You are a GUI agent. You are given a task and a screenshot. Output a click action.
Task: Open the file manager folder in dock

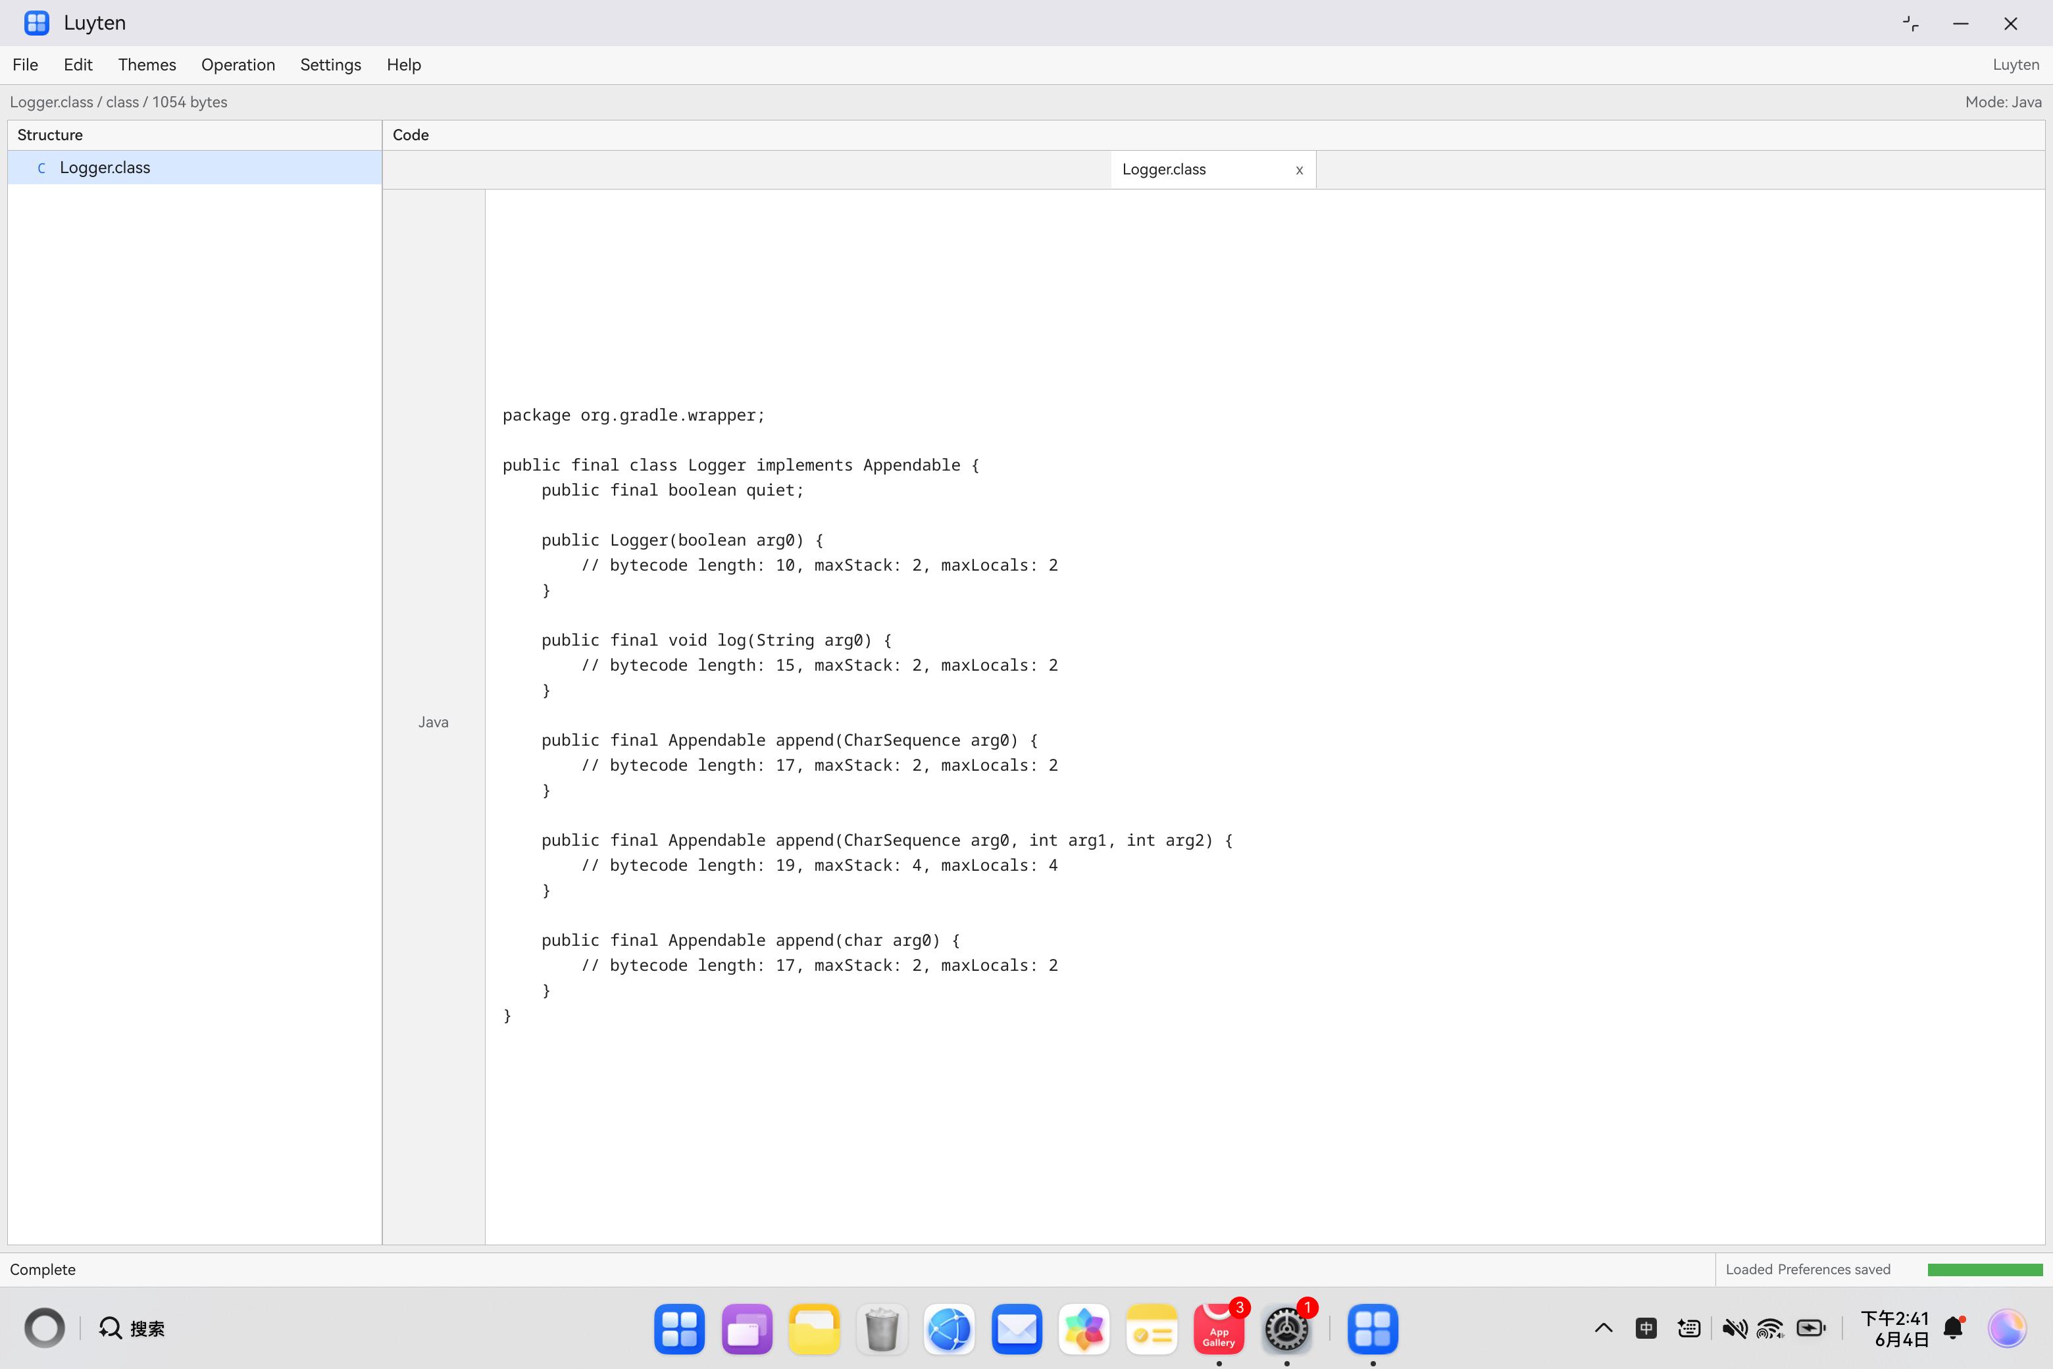click(815, 1329)
